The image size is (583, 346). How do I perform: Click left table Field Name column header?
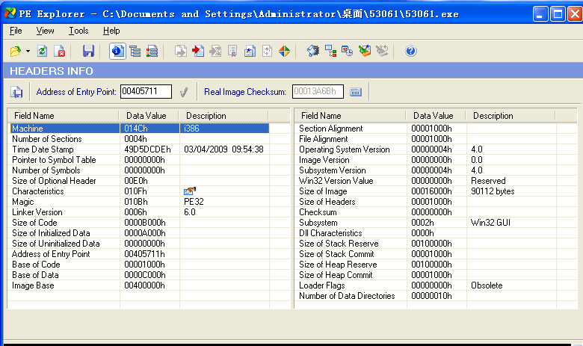point(64,116)
